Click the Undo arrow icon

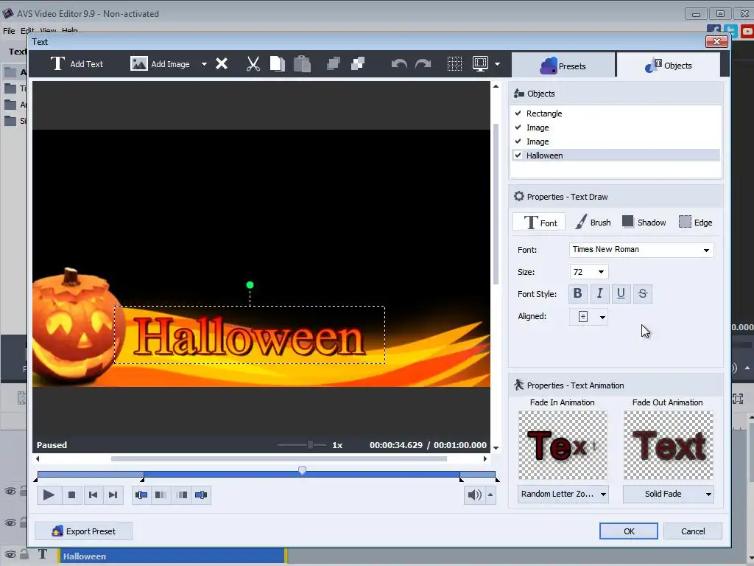coord(399,63)
